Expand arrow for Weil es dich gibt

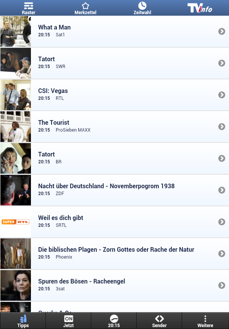222,222
